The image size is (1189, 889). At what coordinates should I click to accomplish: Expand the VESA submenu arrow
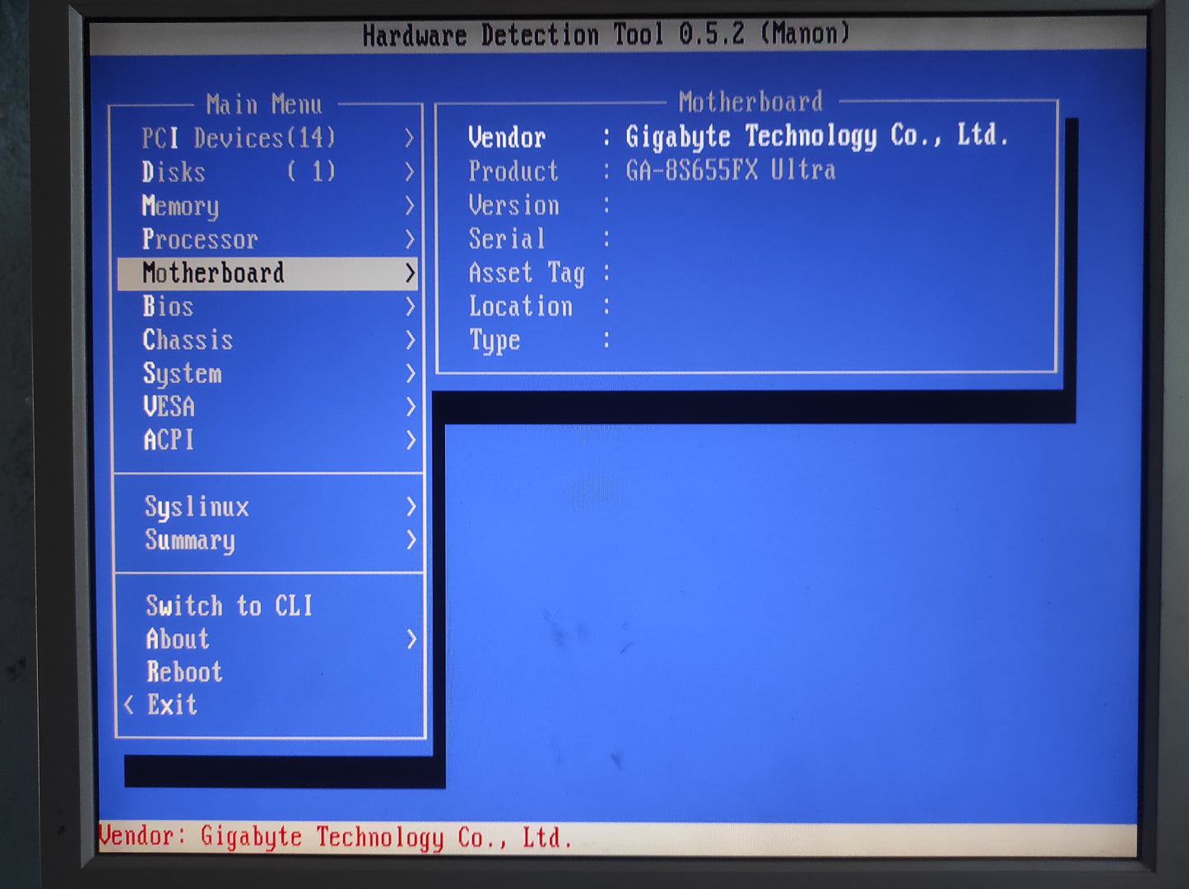(410, 407)
